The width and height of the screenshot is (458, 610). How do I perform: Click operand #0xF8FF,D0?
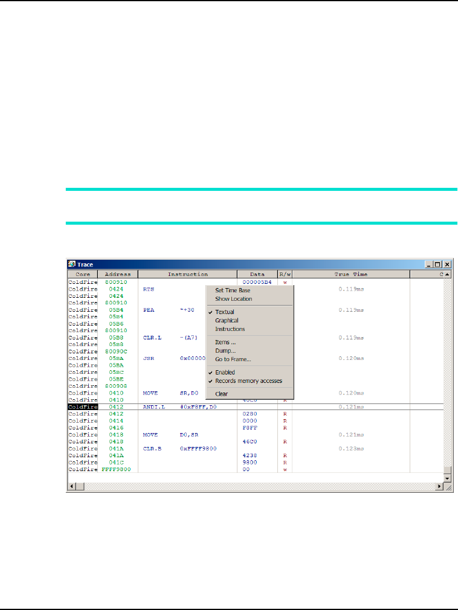tap(198, 407)
